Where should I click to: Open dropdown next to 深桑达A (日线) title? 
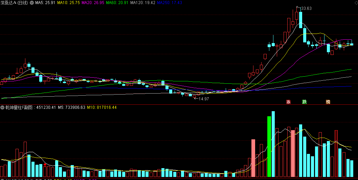click(32, 3)
